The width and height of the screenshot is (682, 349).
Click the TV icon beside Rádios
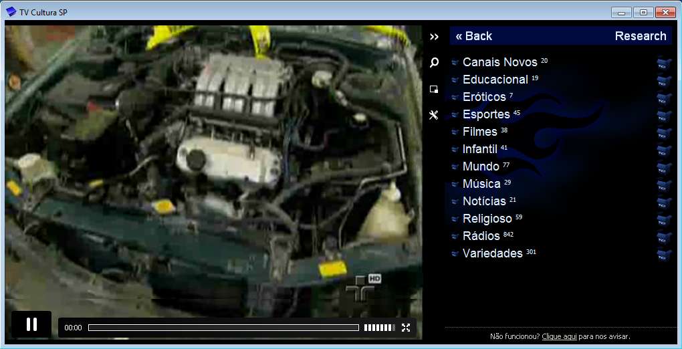664,237
